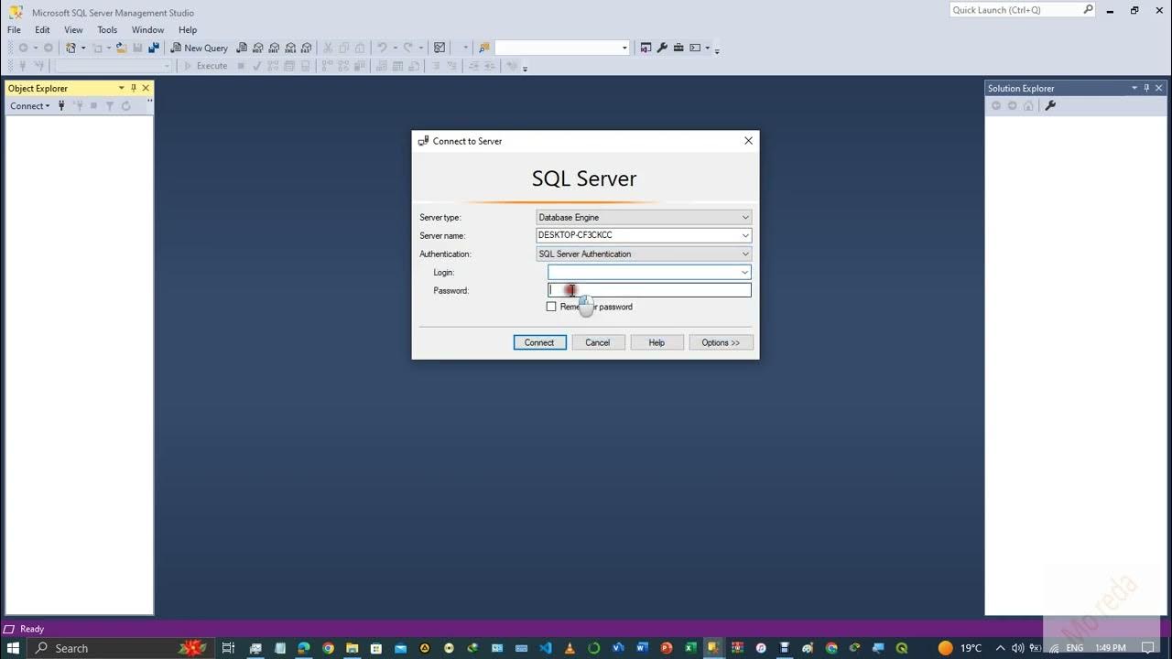The height and width of the screenshot is (659, 1172).
Task: Open the View menu
Action: point(73,30)
